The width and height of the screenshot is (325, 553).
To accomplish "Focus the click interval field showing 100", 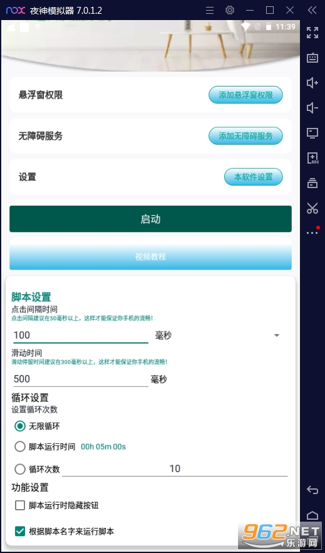I will pos(81,335).
